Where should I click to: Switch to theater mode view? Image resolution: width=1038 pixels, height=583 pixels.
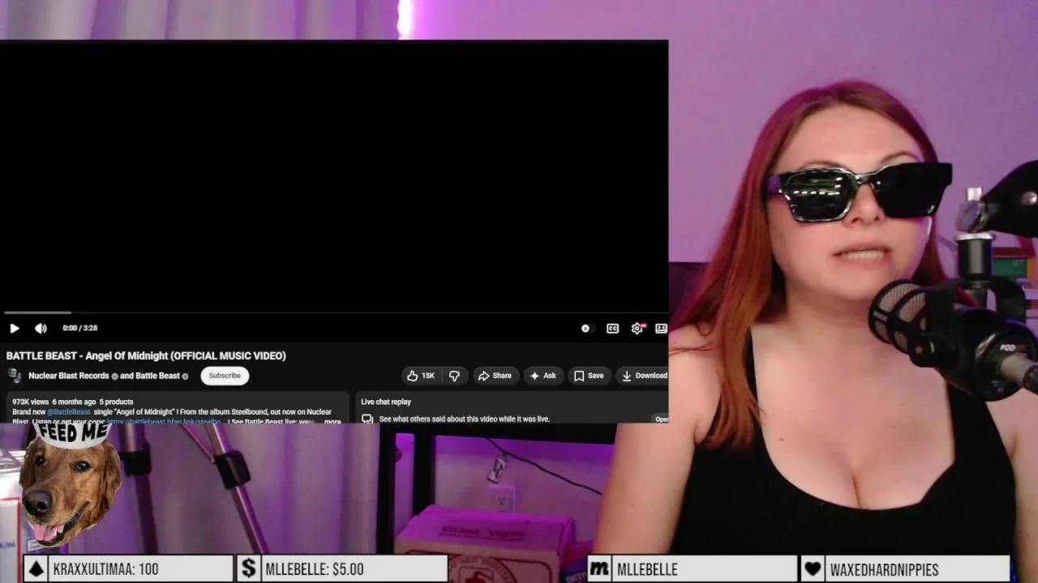(661, 328)
